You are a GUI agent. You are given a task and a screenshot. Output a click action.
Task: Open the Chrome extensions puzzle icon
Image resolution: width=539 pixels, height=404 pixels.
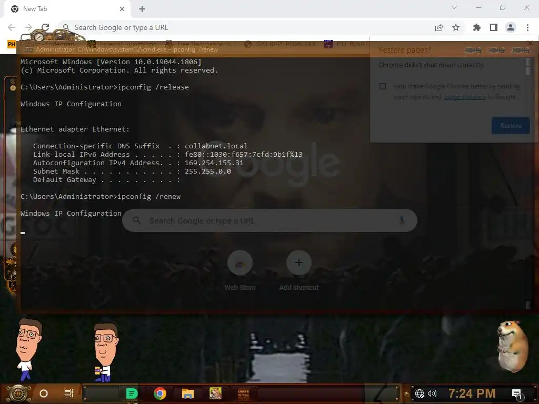pos(476,27)
